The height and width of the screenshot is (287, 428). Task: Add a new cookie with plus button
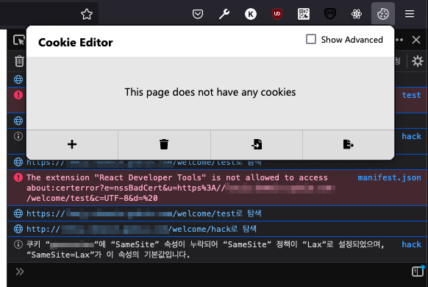[x=72, y=144]
